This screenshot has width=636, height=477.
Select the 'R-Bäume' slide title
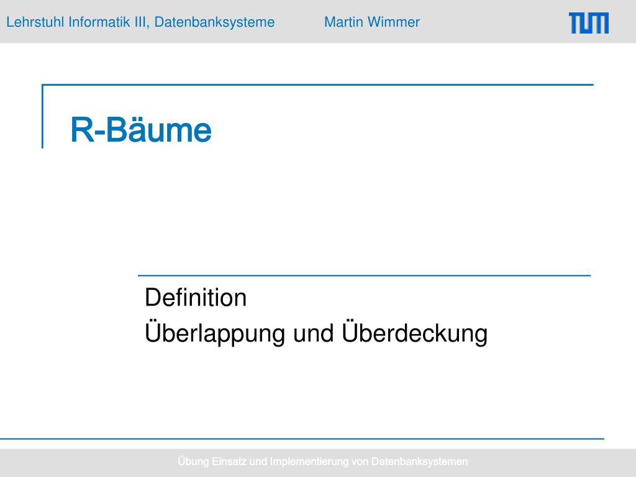pyautogui.click(x=141, y=130)
